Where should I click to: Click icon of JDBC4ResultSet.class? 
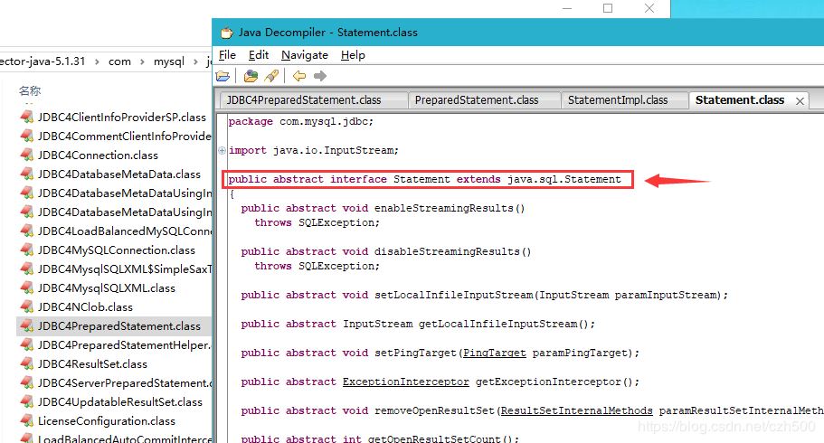27,364
